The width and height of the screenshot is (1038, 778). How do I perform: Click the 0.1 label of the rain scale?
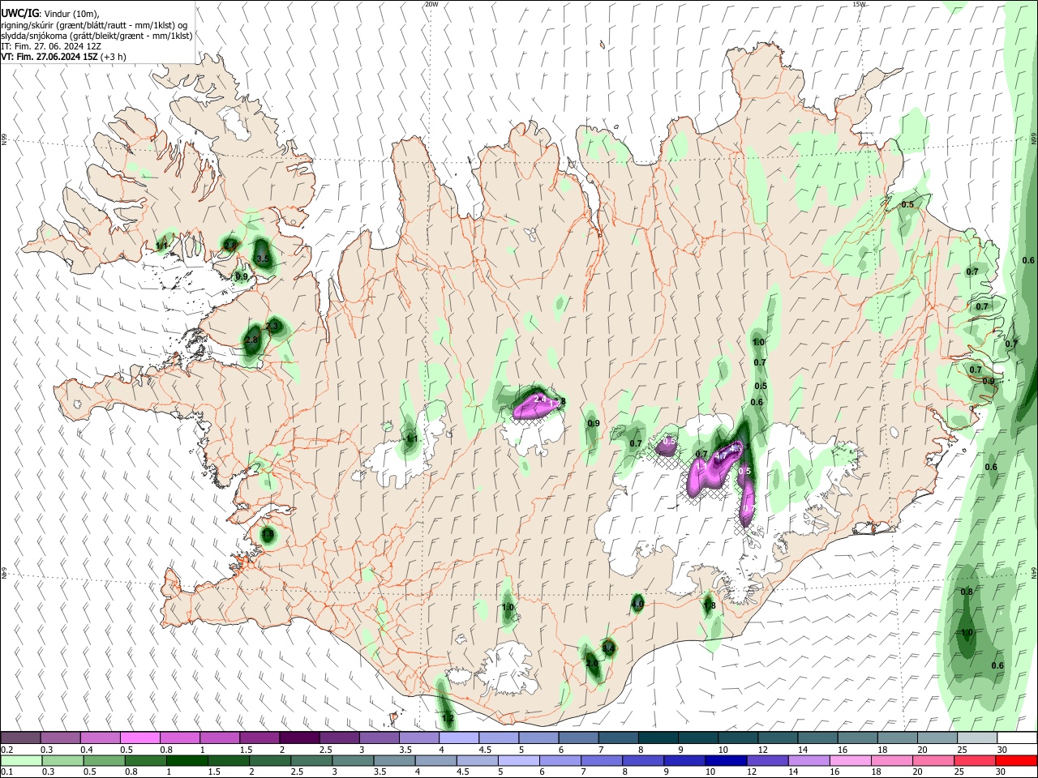pyautogui.click(x=7, y=772)
